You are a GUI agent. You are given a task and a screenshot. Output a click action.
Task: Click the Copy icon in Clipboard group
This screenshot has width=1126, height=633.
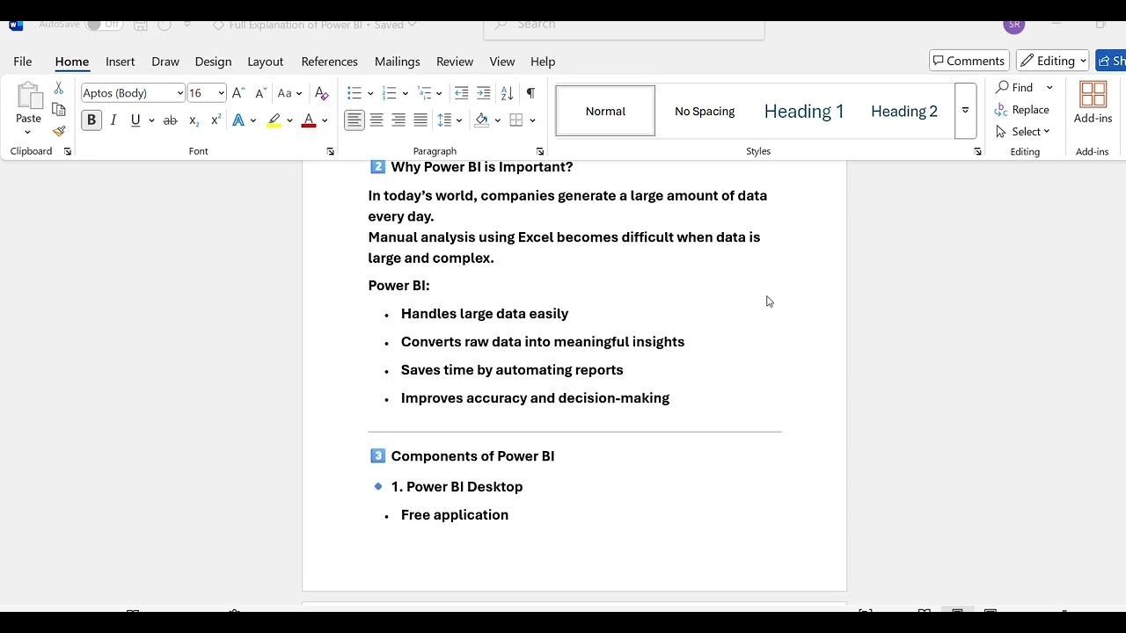pyautogui.click(x=59, y=110)
